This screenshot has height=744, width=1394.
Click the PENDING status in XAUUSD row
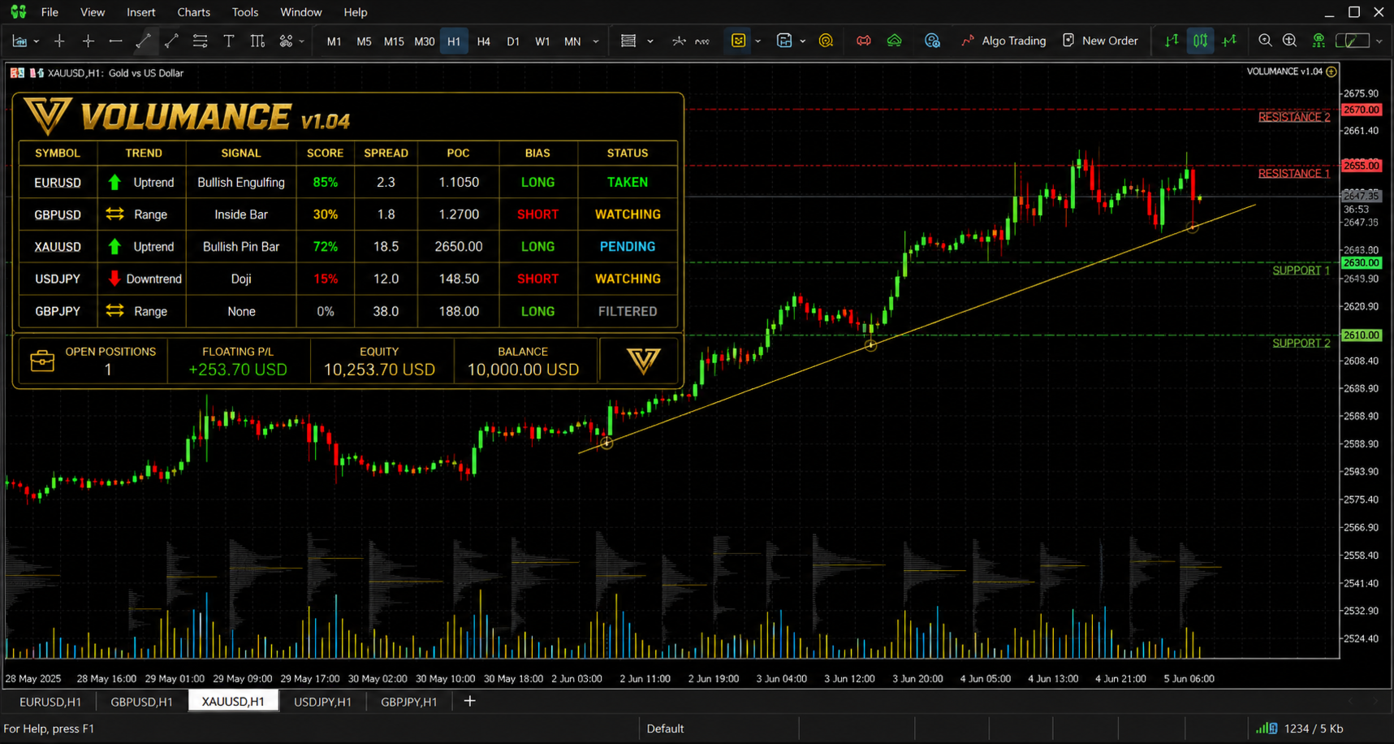628,247
